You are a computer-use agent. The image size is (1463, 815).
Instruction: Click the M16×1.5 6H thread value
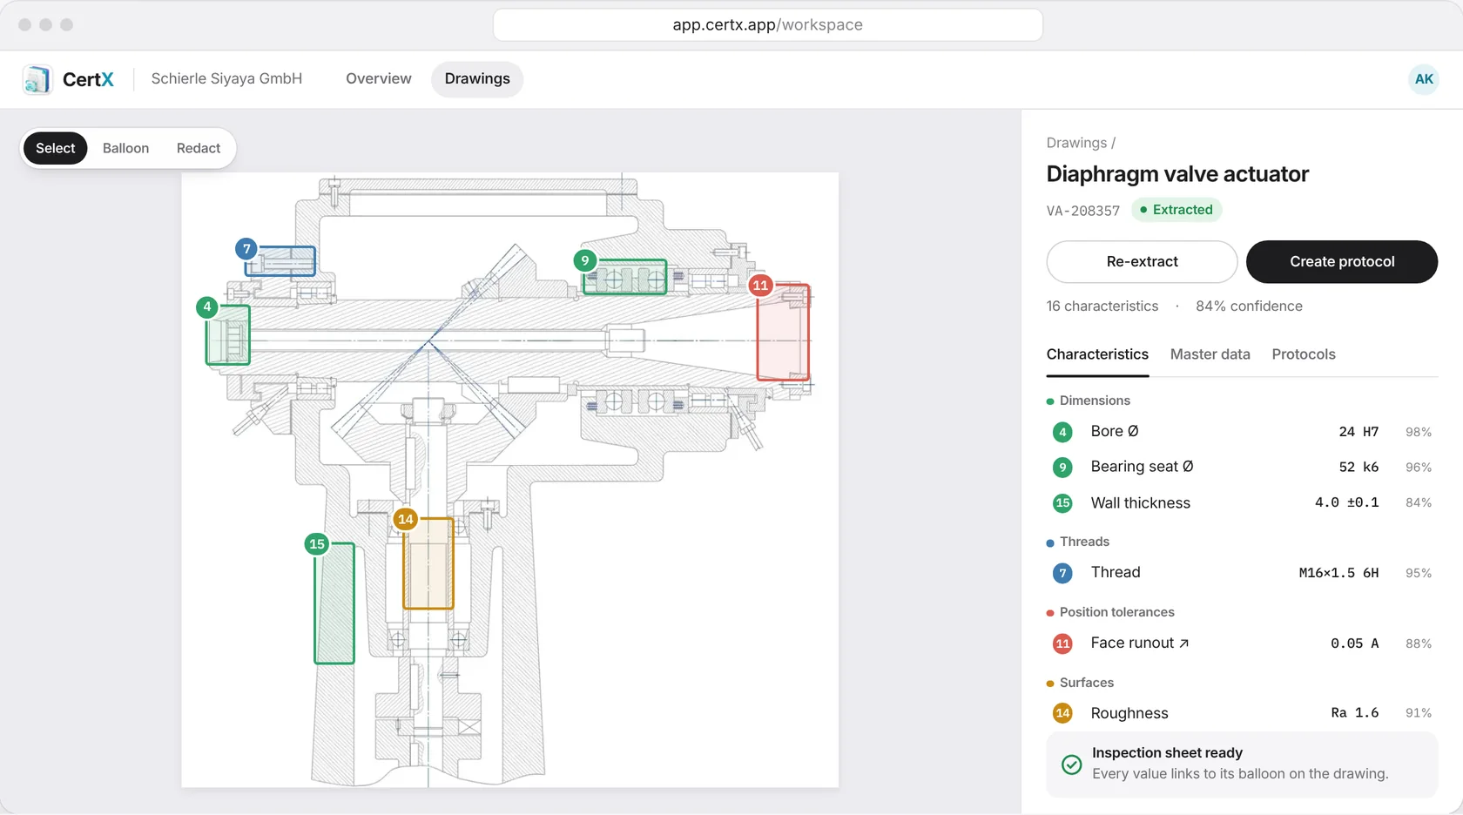1338,573
